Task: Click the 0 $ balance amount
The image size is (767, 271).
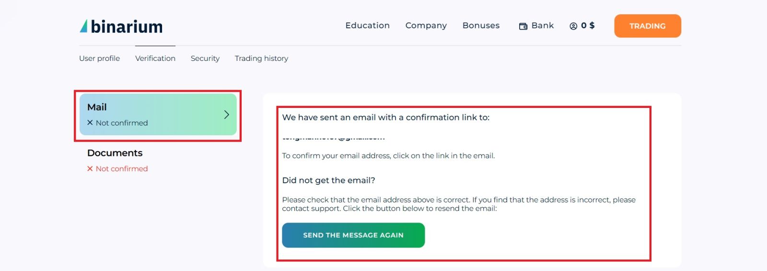Action: pyautogui.click(x=588, y=25)
